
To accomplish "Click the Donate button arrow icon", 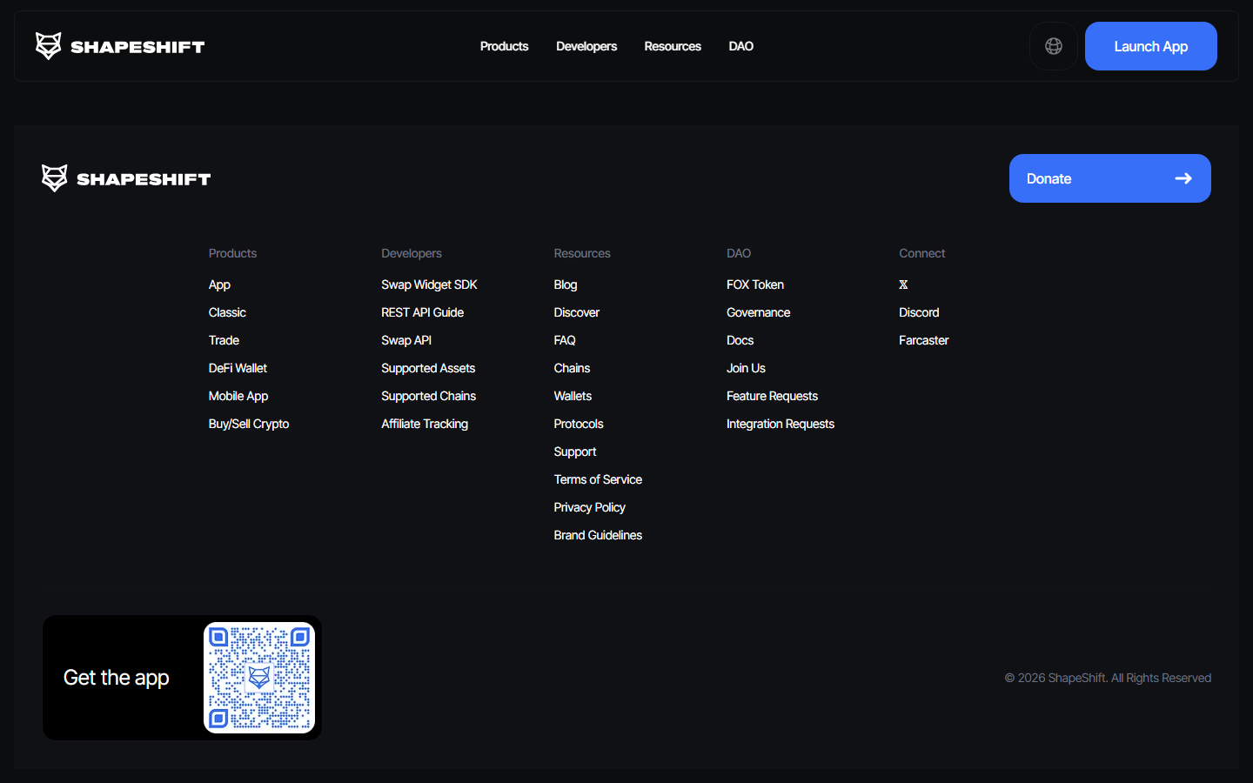I will point(1183,178).
